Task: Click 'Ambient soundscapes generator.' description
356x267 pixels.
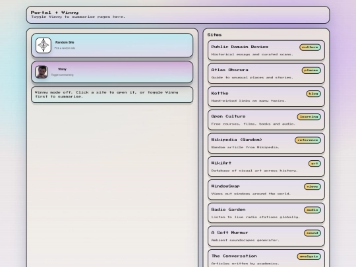Action: [245, 240]
